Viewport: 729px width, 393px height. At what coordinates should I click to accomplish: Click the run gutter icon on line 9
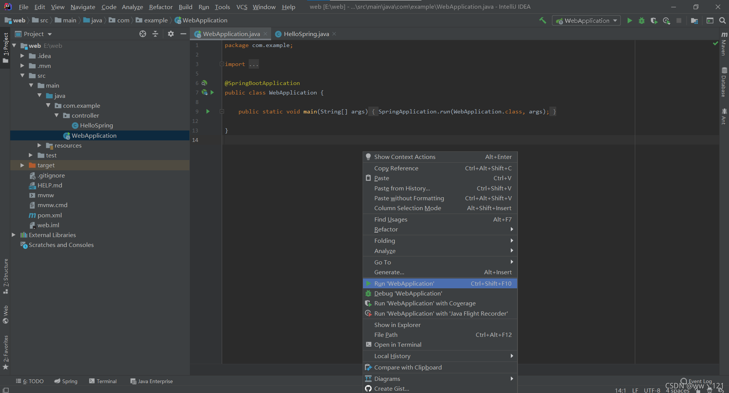coord(208,112)
